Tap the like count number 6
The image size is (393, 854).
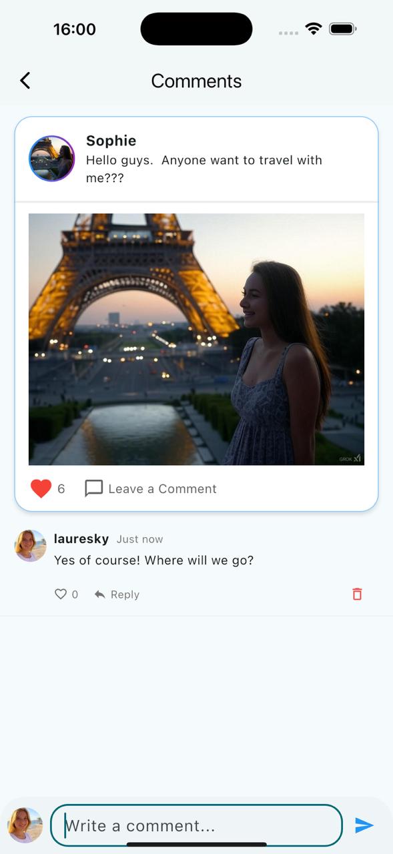[x=61, y=489]
